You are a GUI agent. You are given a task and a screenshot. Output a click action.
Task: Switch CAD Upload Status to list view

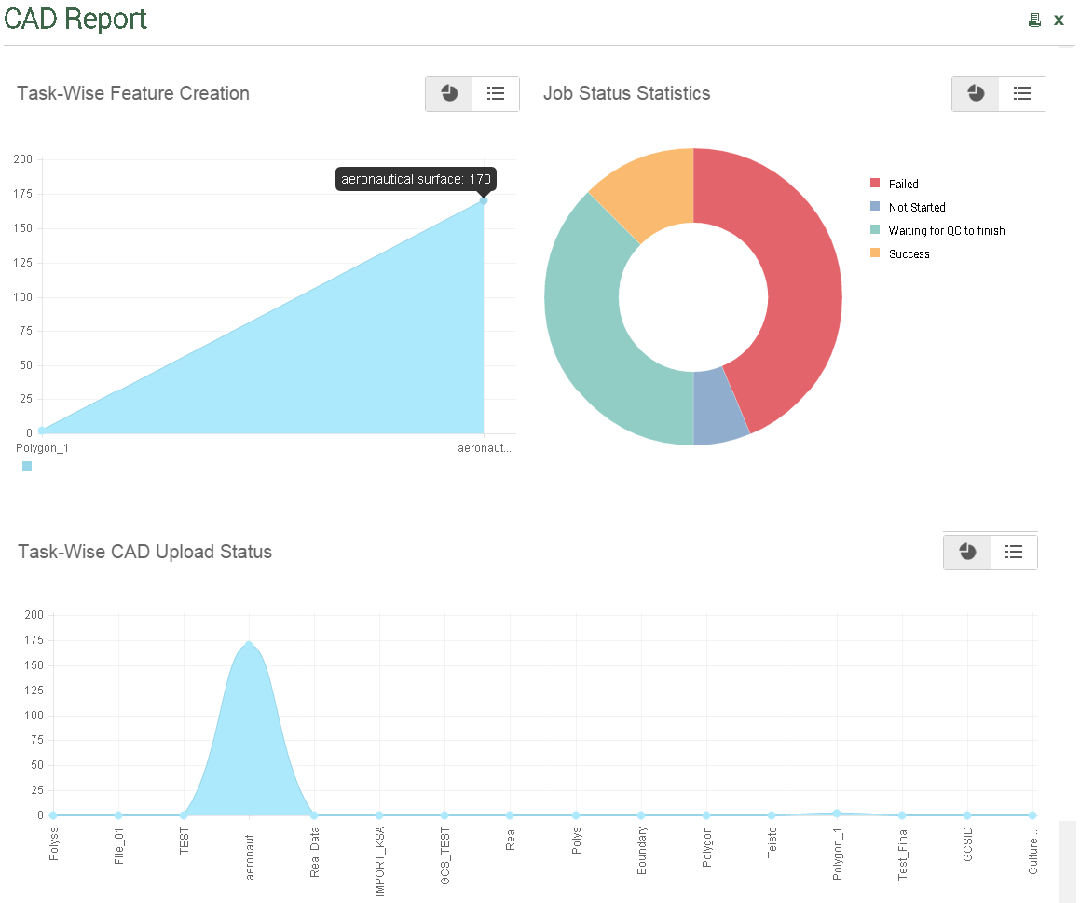click(x=1014, y=553)
